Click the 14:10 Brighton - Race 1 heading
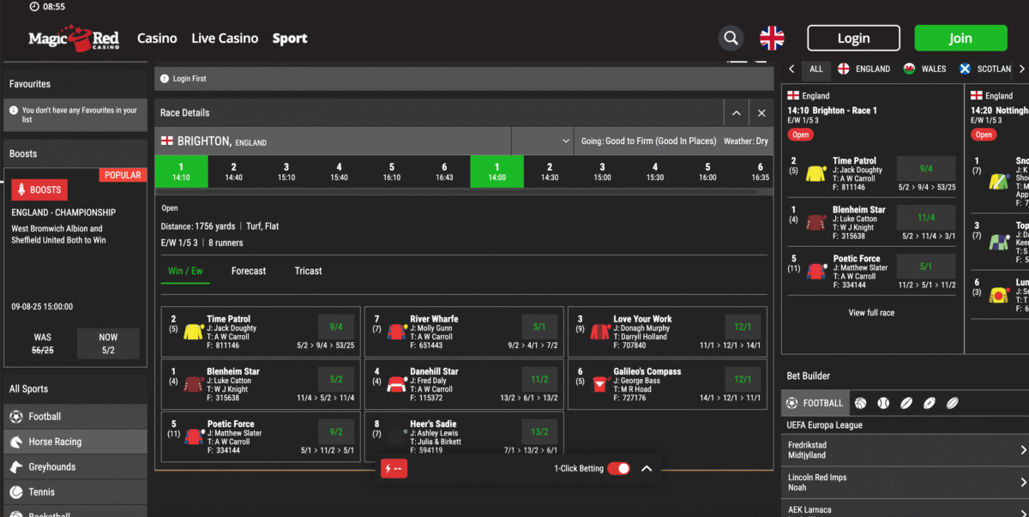 click(x=832, y=111)
